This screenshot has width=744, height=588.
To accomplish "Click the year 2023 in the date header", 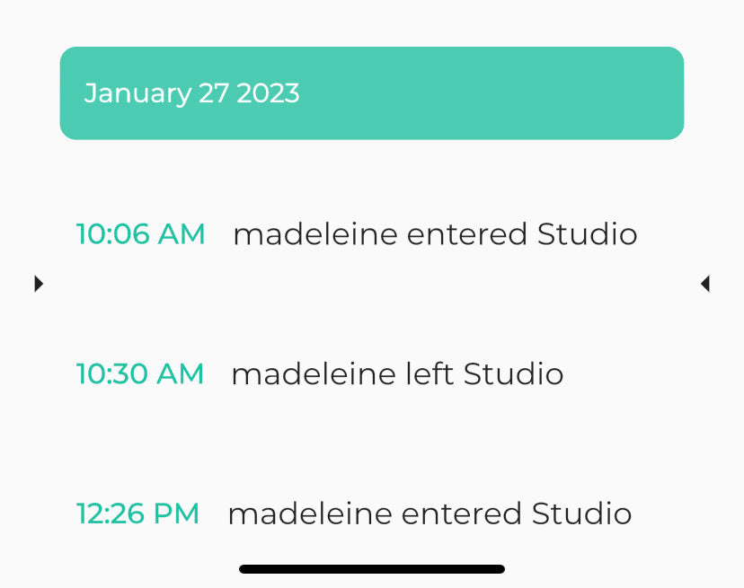I will [x=268, y=93].
